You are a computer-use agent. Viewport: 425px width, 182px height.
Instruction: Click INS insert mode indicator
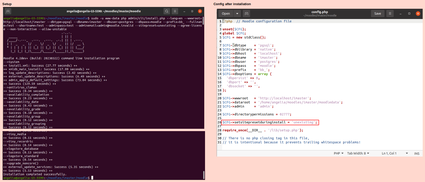click(417, 153)
